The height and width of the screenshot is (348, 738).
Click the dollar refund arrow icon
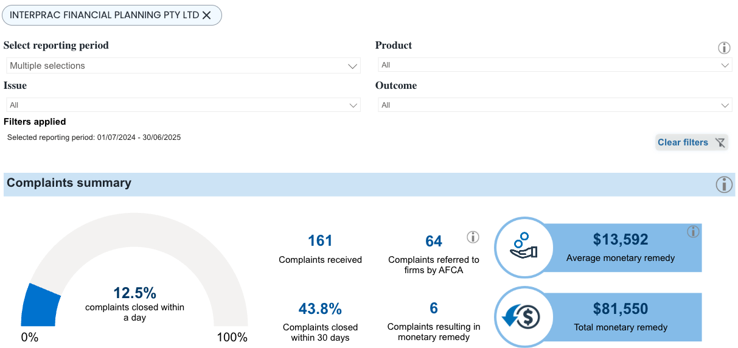[523, 316]
